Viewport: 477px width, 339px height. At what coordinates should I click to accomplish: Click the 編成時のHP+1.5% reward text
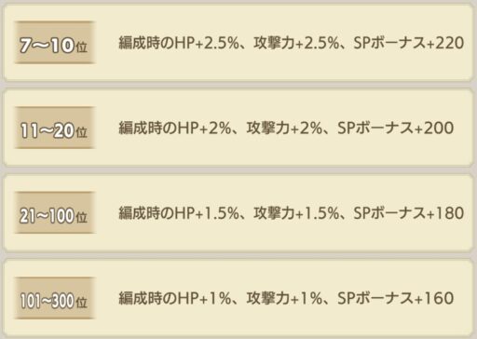point(179,213)
